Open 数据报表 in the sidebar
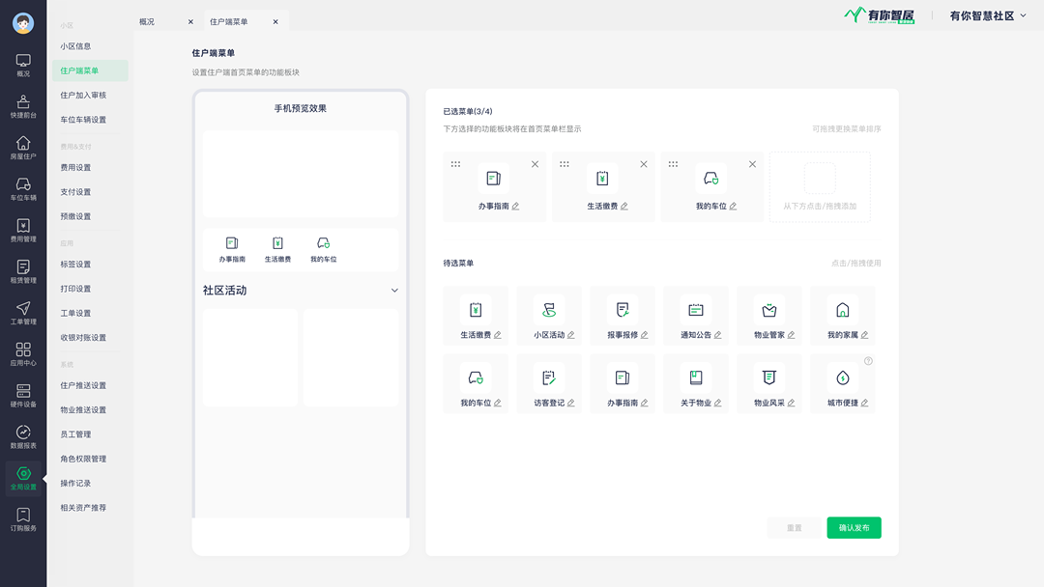The height and width of the screenshot is (587, 1044). tap(23, 437)
